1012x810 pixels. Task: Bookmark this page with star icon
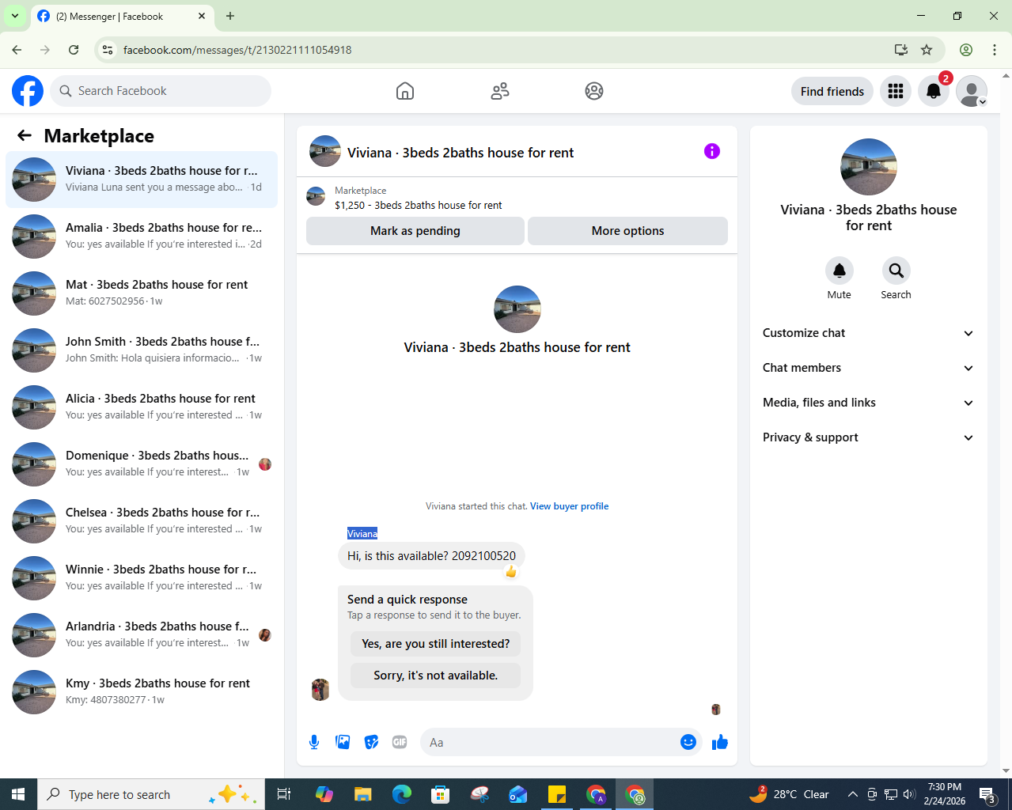click(x=927, y=50)
